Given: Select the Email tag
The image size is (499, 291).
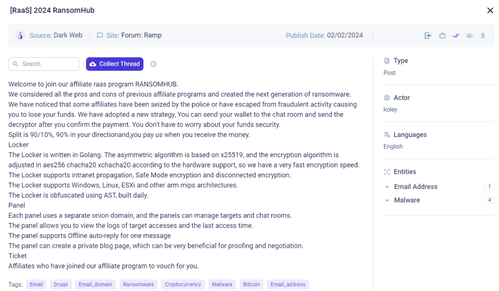Looking at the screenshot, I should tap(36, 284).
